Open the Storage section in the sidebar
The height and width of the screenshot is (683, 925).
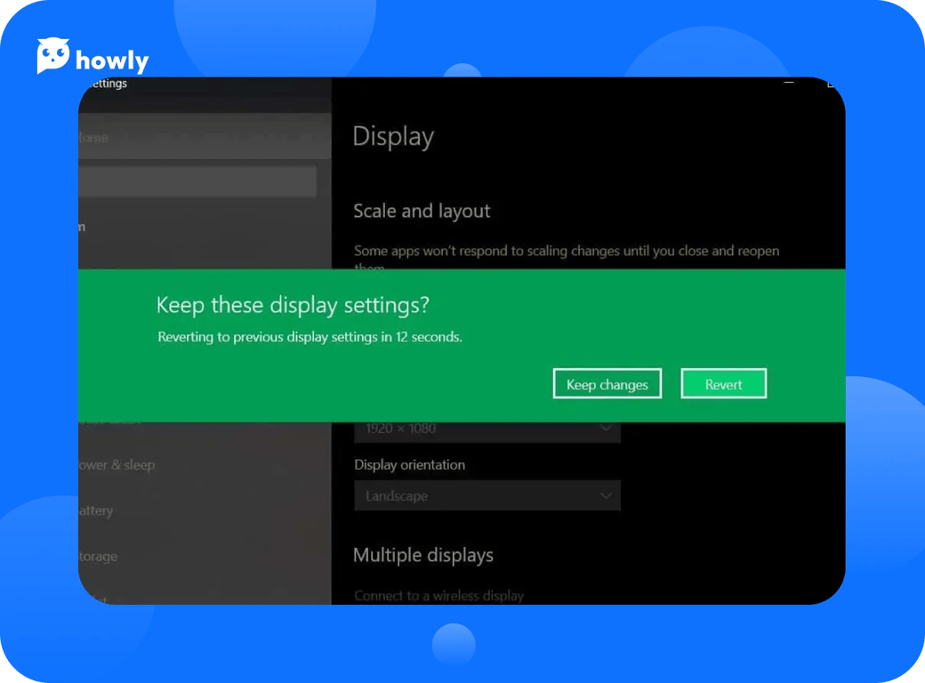point(98,557)
